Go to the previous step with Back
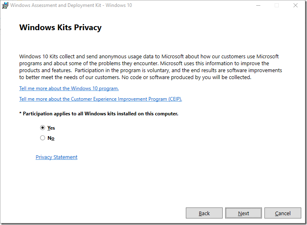Screen dimensions: 307x225 tap(204, 213)
